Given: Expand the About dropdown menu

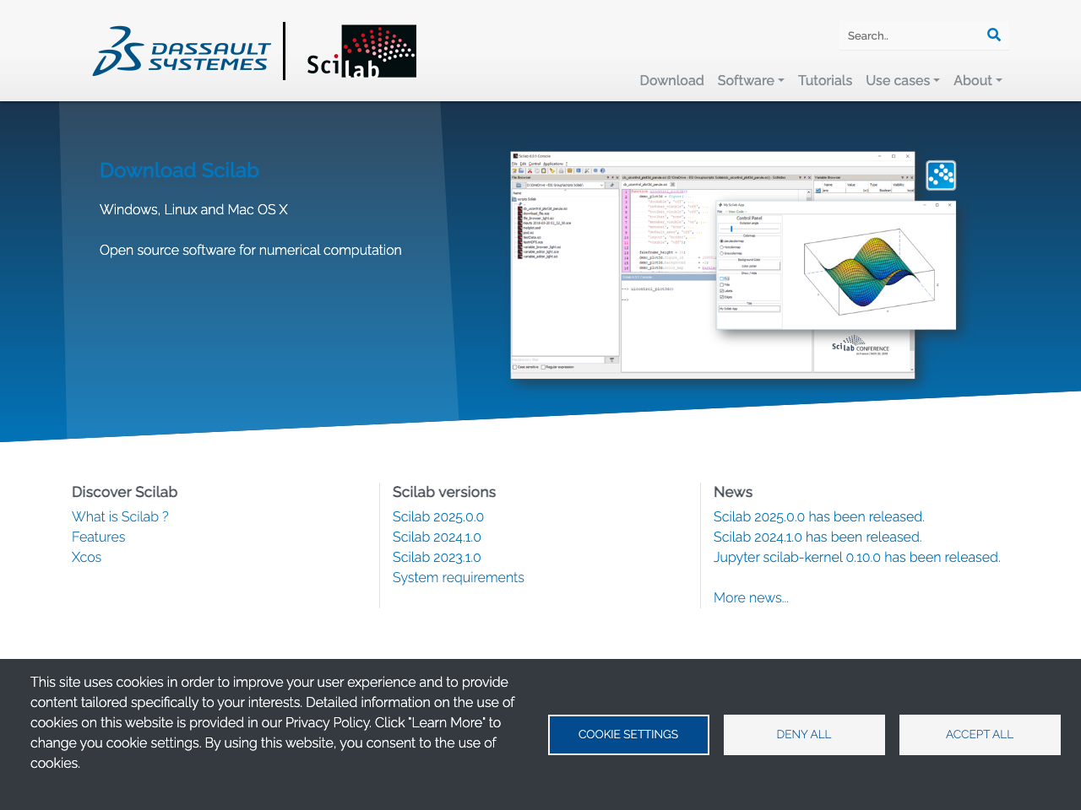Looking at the screenshot, I should tap(978, 80).
